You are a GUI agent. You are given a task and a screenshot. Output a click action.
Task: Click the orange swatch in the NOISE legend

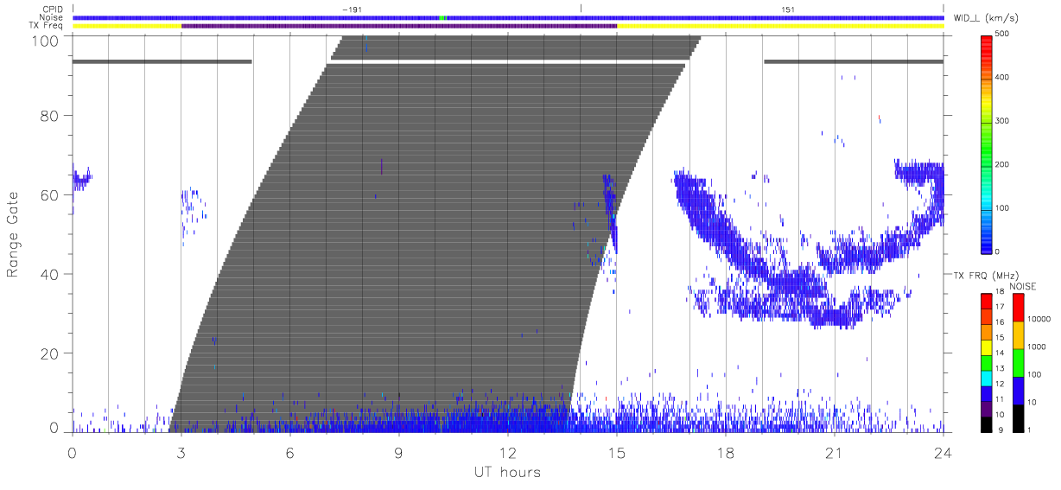click(1017, 335)
